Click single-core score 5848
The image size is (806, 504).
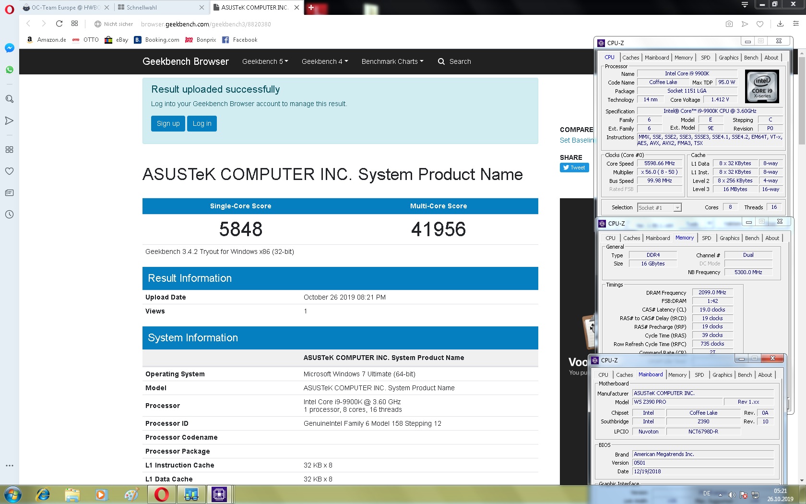click(241, 229)
